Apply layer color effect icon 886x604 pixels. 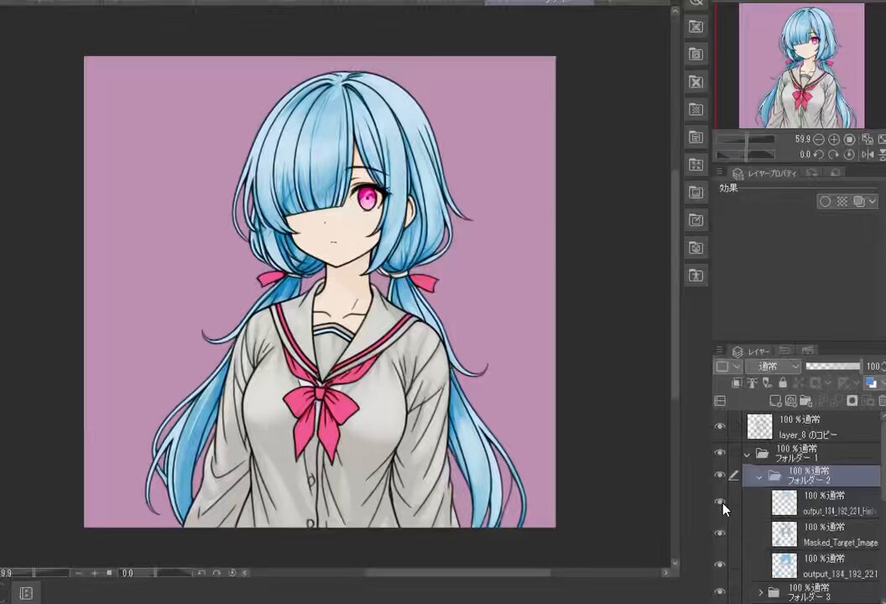859,201
